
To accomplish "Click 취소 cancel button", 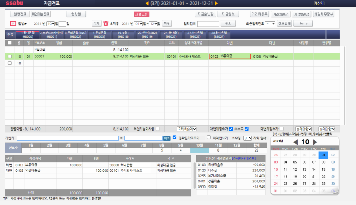I will [x=228, y=23].
